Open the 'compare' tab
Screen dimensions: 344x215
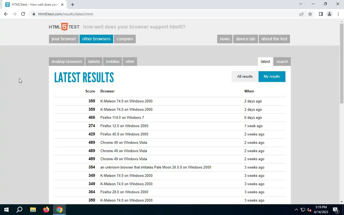[x=125, y=39]
